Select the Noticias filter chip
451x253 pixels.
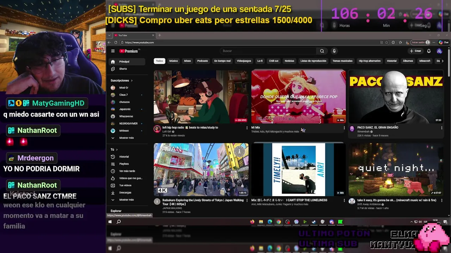(x=289, y=61)
